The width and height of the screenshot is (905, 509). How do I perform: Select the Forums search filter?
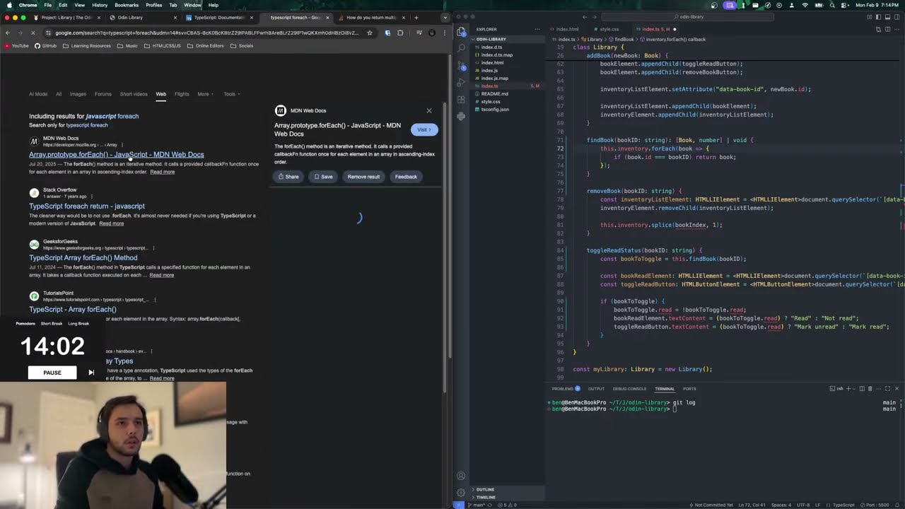[x=103, y=94]
